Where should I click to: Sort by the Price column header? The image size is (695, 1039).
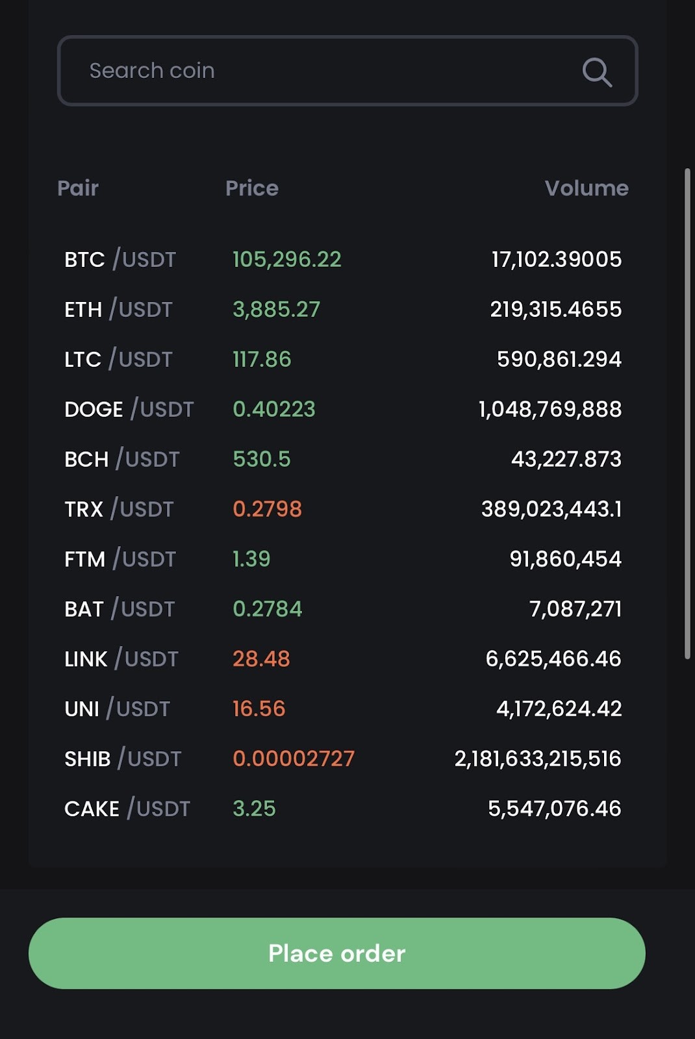click(x=252, y=188)
